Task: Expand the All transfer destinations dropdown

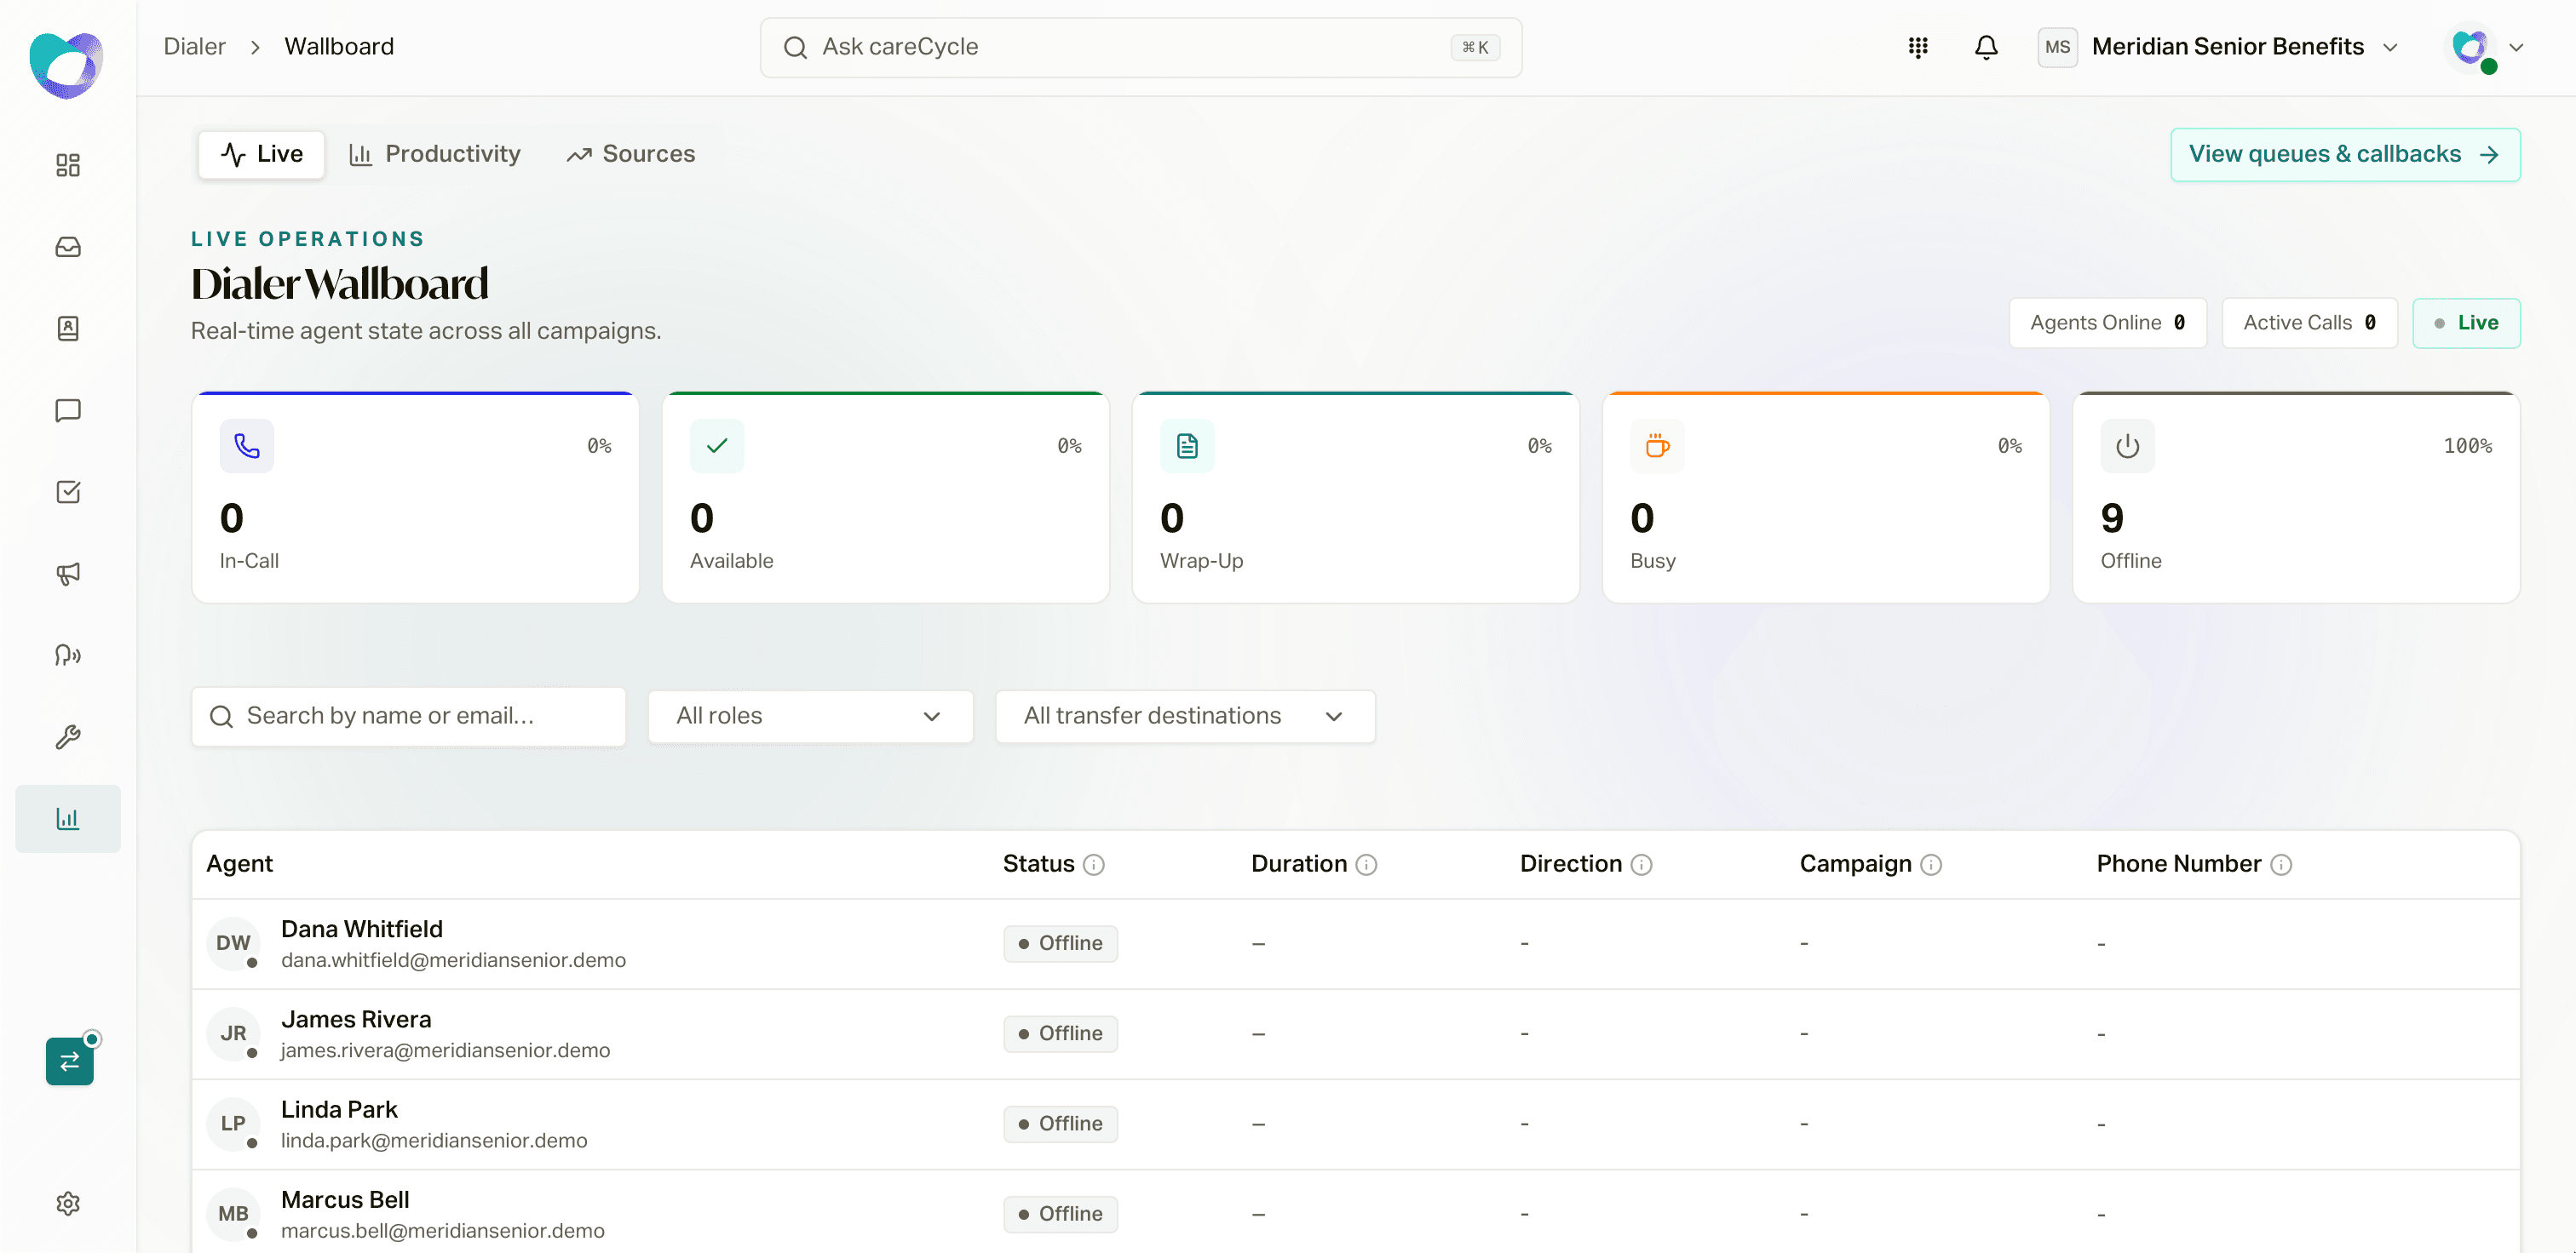Action: [1185, 717]
